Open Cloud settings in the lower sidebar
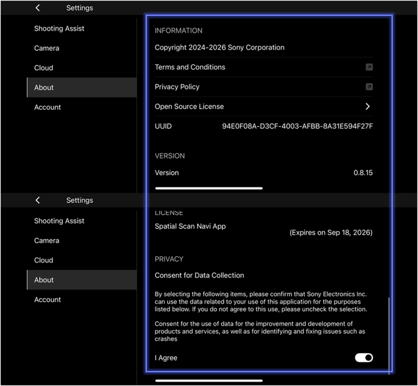 [44, 260]
